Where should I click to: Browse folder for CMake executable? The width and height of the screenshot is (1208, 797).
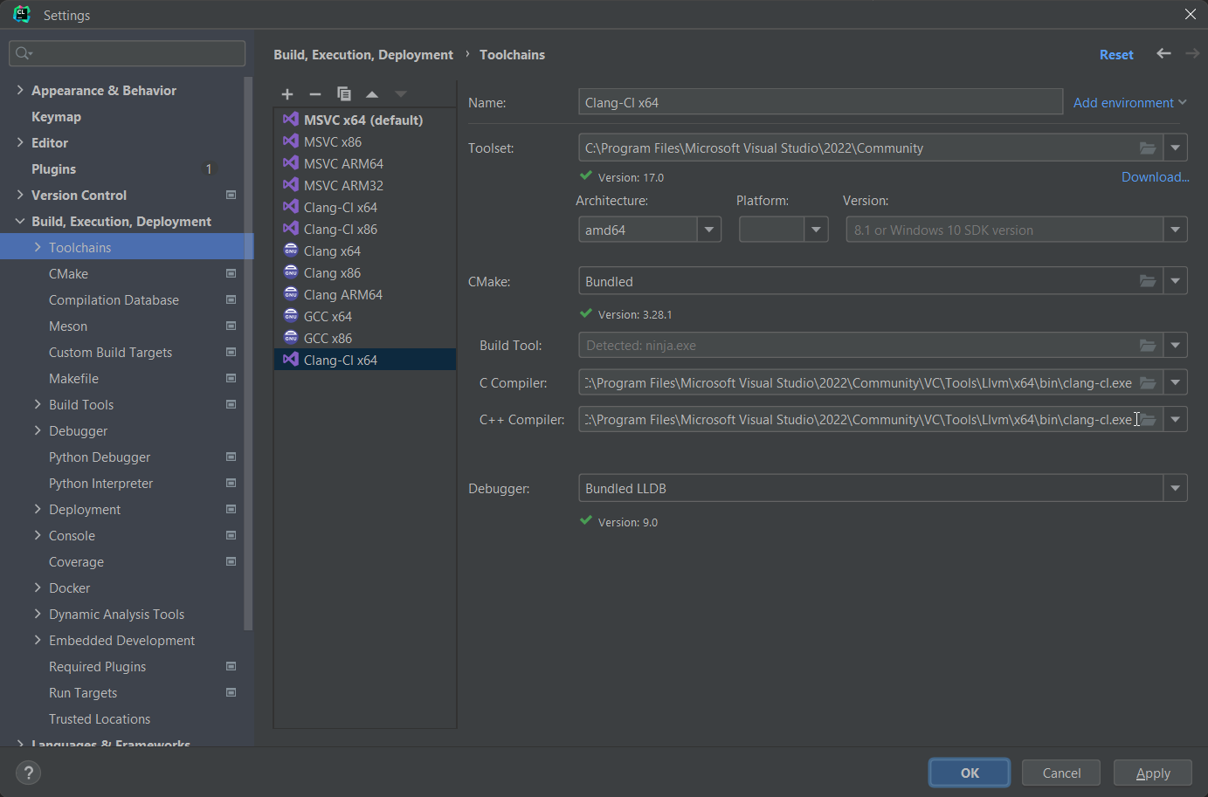pos(1148,281)
